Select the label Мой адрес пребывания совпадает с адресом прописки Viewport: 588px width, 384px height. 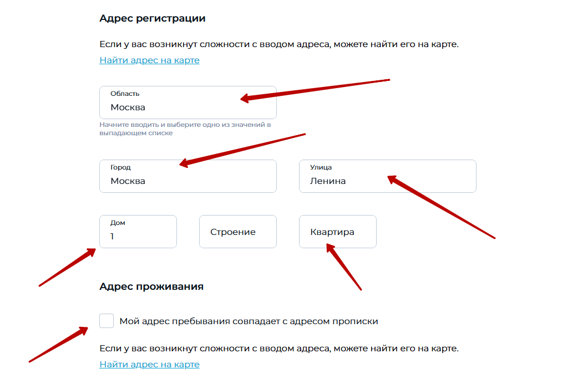(249, 321)
